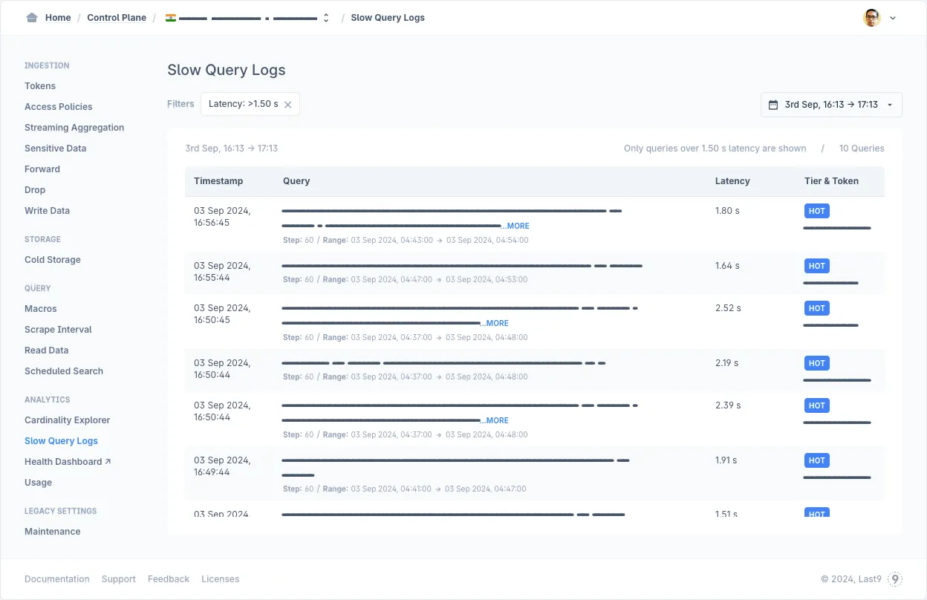
Task: Click the India flag cluster icon
Action: coord(171,18)
